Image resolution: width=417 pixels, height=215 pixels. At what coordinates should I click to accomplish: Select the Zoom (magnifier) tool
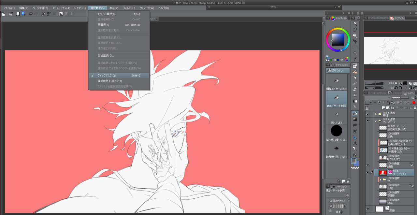[x=355, y=24]
